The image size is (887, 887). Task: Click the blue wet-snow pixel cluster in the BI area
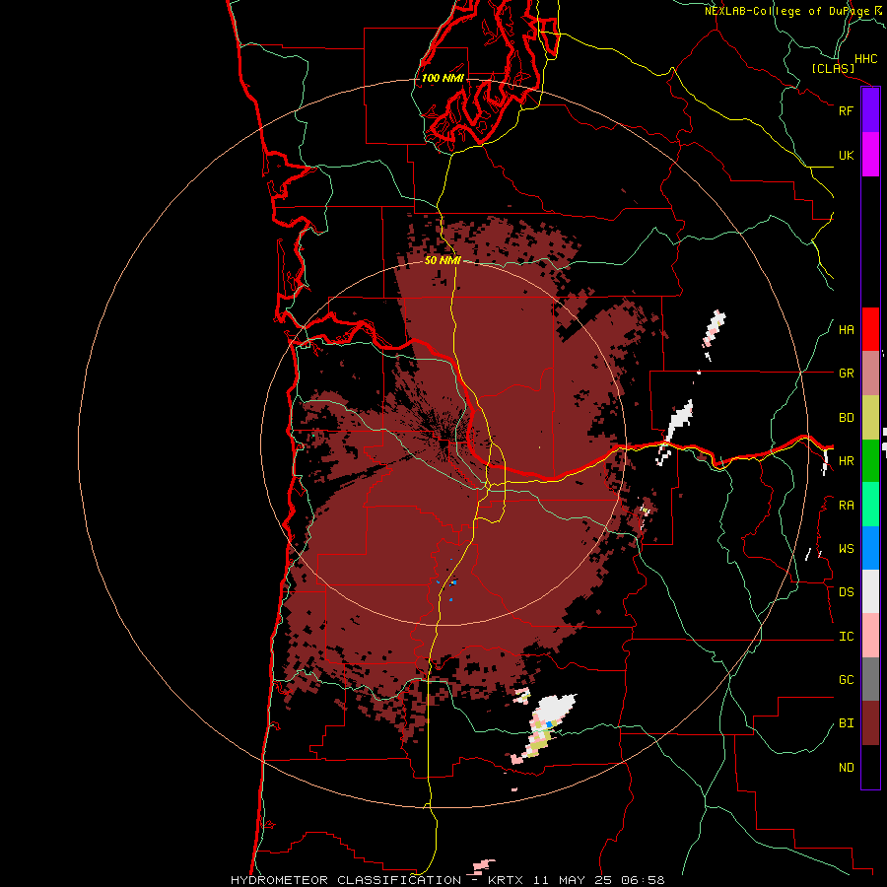click(453, 582)
